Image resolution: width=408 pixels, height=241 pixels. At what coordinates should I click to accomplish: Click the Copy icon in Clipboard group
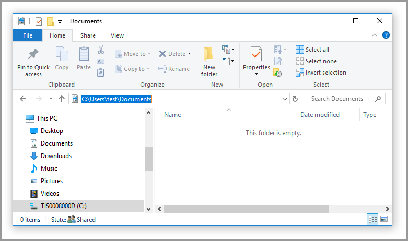[62, 54]
